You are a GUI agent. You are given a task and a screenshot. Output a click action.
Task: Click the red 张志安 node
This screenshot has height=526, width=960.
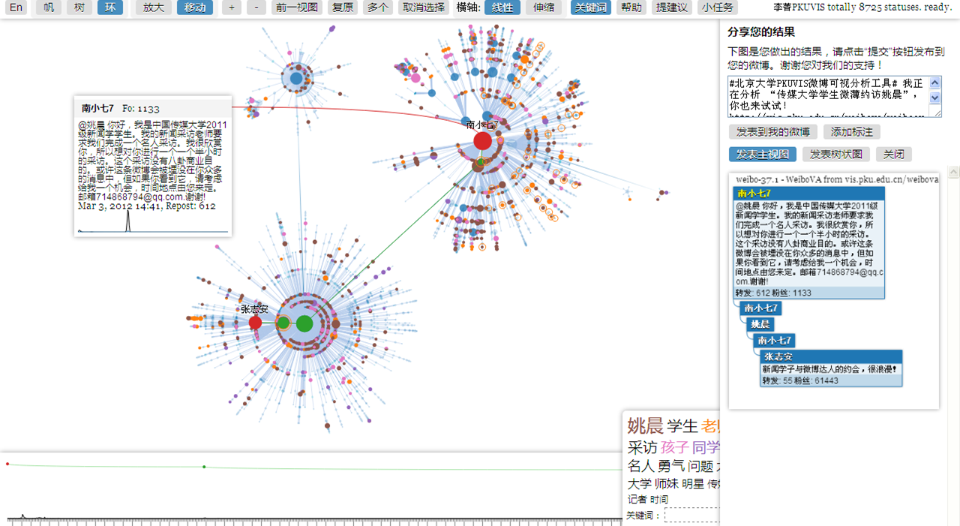click(x=255, y=323)
